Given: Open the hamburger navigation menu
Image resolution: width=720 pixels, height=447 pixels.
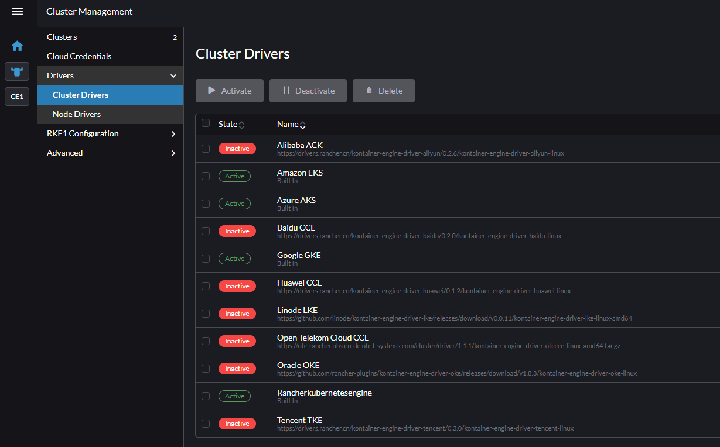Looking at the screenshot, I should [16, 11].
